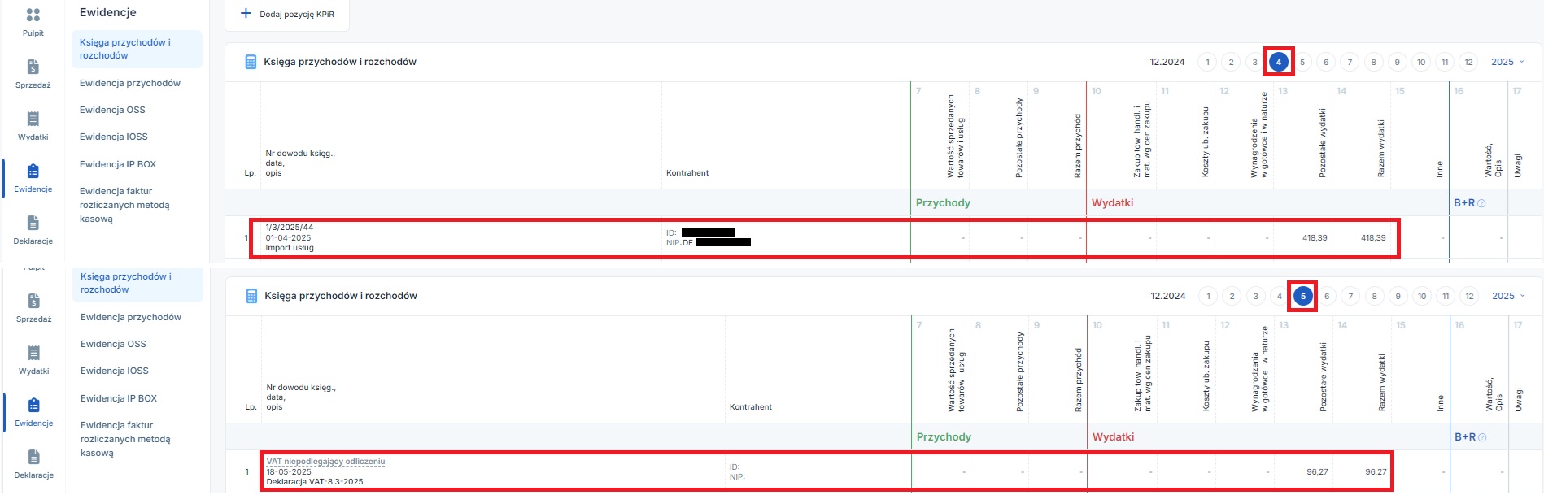Open Wydatki in the upper sidebar
The width and height of the screenshot is (1544, 495).
pos(33,125)
